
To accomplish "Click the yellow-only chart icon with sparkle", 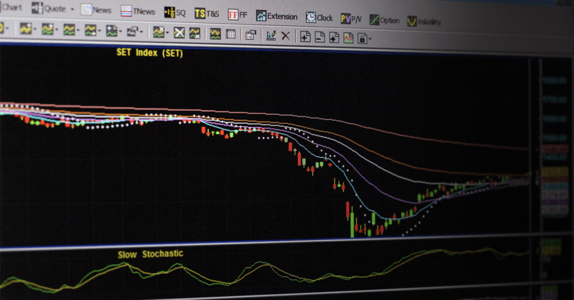I will (x=26, y=29).
